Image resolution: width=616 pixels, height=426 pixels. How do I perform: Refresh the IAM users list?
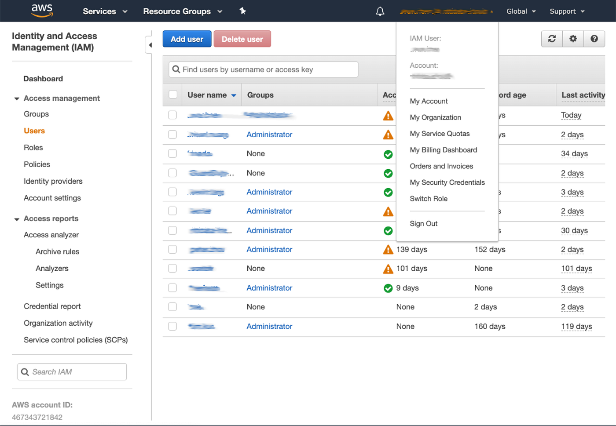pos(552,39)
